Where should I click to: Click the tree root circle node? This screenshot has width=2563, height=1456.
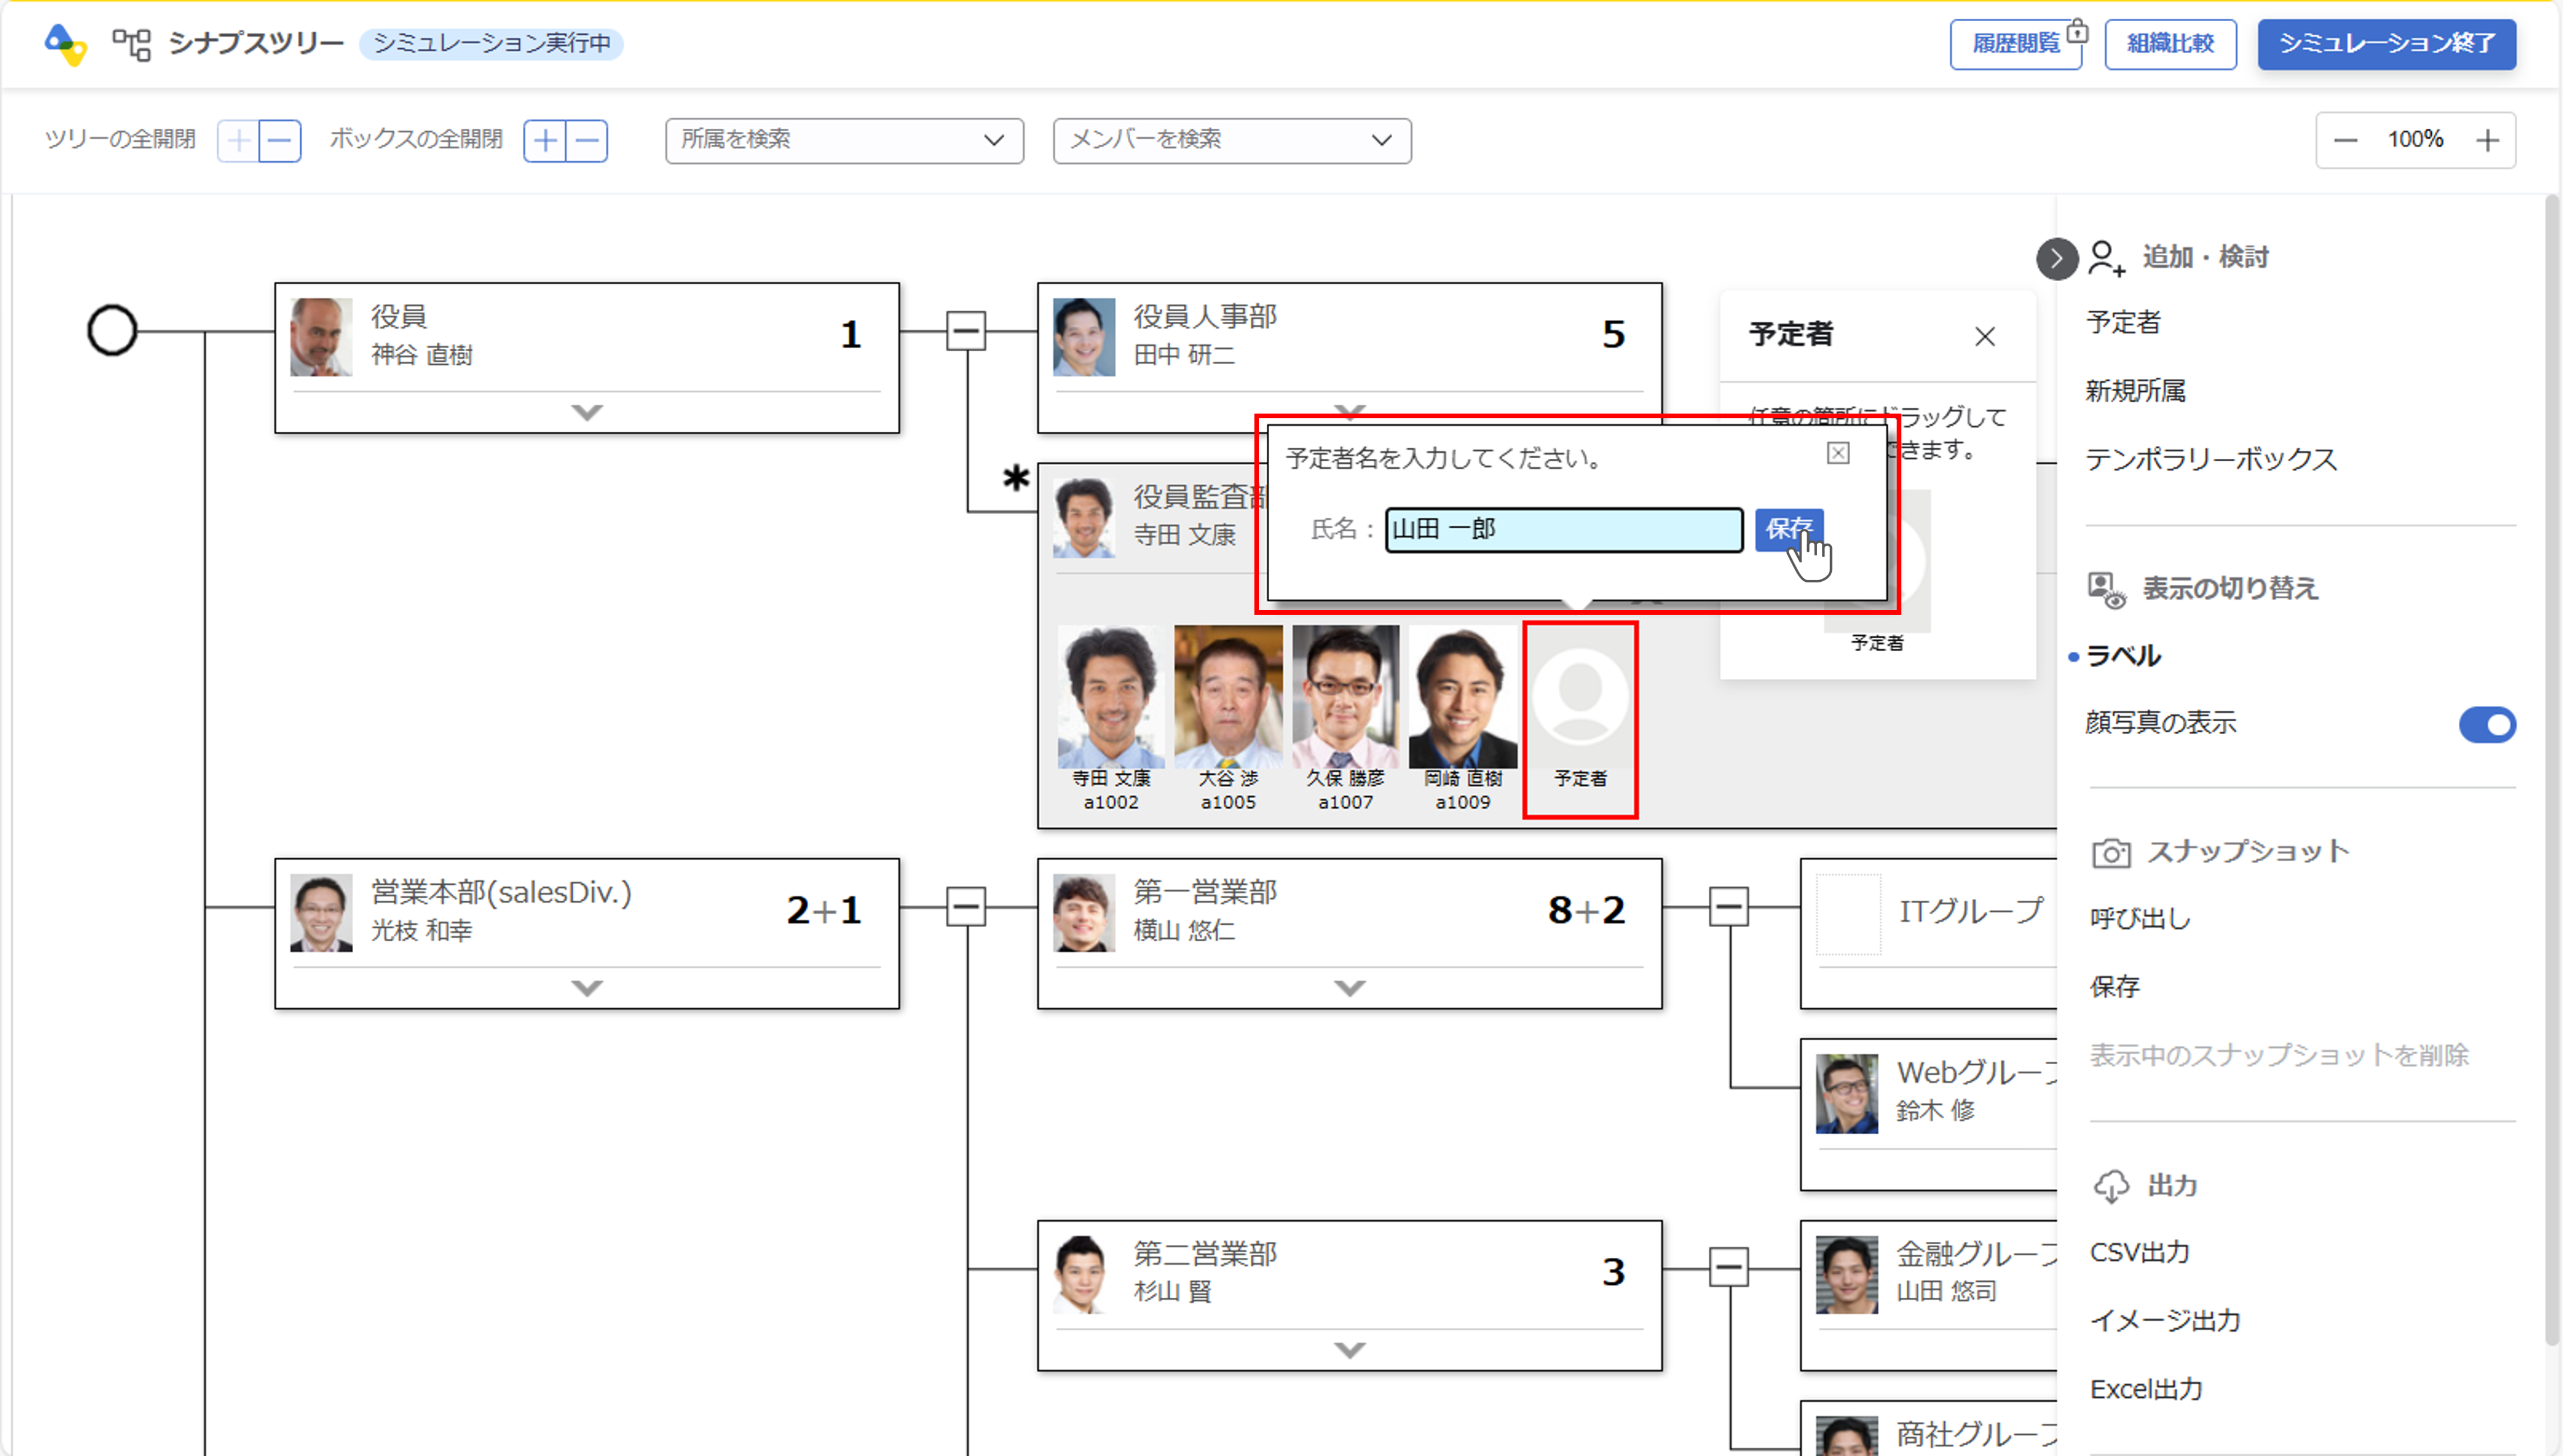pos(112,331)
